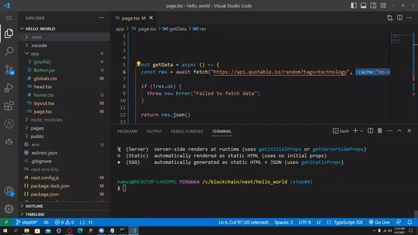Split the terminal pane
Viewport: 418px width, 235px height.
370,131
